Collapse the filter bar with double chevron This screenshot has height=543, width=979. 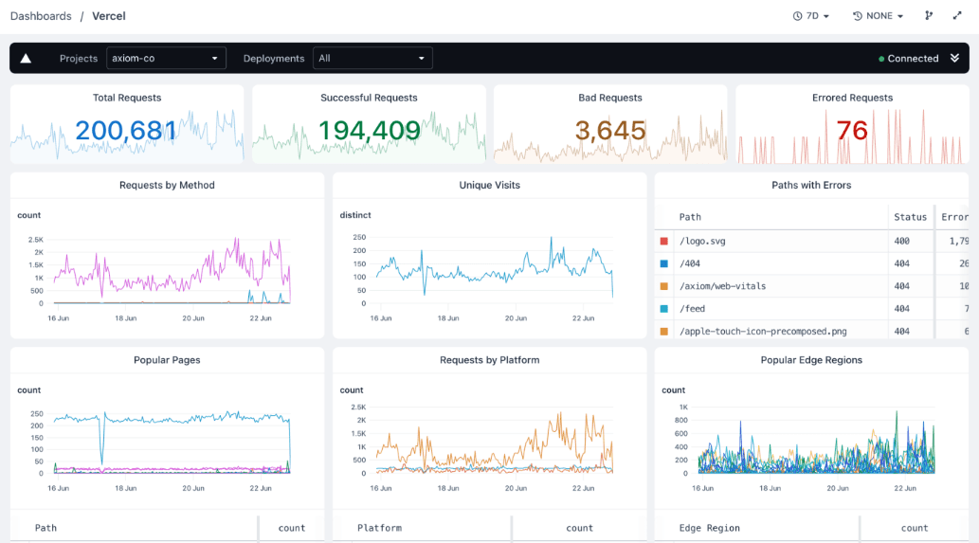click(x=955, y=59)
